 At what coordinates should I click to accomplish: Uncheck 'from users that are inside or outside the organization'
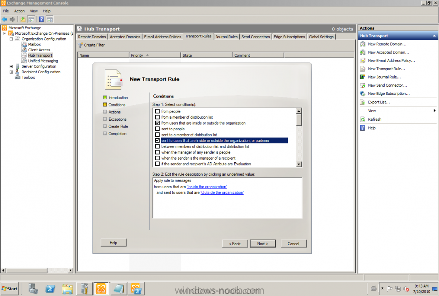point(157,123)
